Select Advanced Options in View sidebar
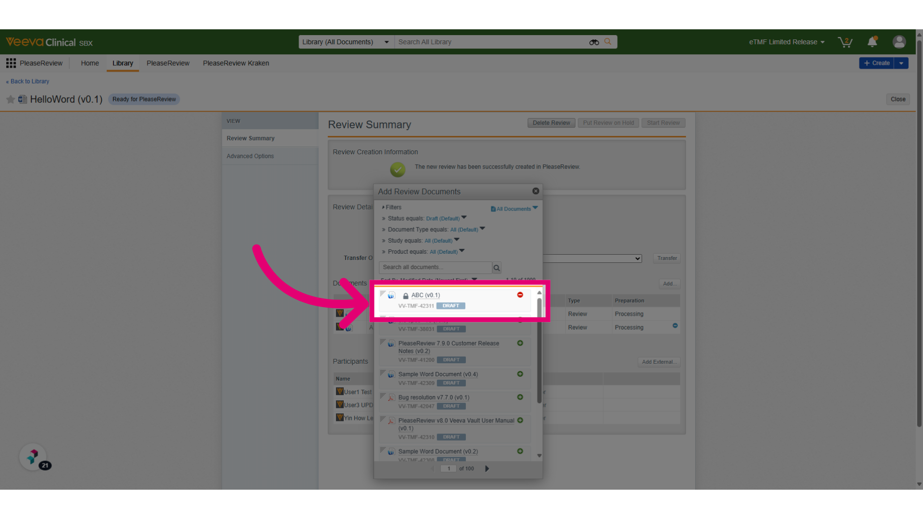Viewport: 923px width, 519px height. (270, 156)
